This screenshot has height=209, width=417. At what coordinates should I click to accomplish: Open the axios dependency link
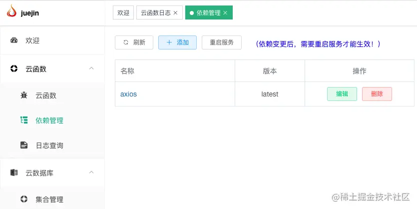(x=128, y=94)
